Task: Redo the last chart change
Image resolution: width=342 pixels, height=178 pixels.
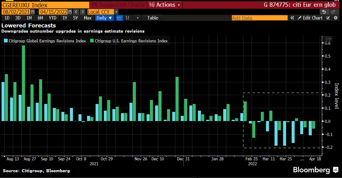Action: [x=333, y=12]
